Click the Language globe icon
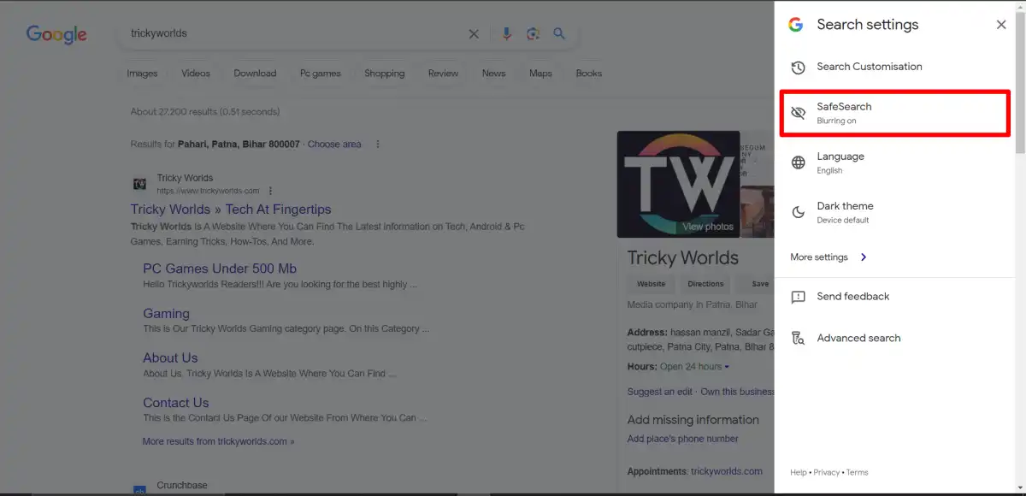Viewport: 1026px width, 496px height. [798, 162]
